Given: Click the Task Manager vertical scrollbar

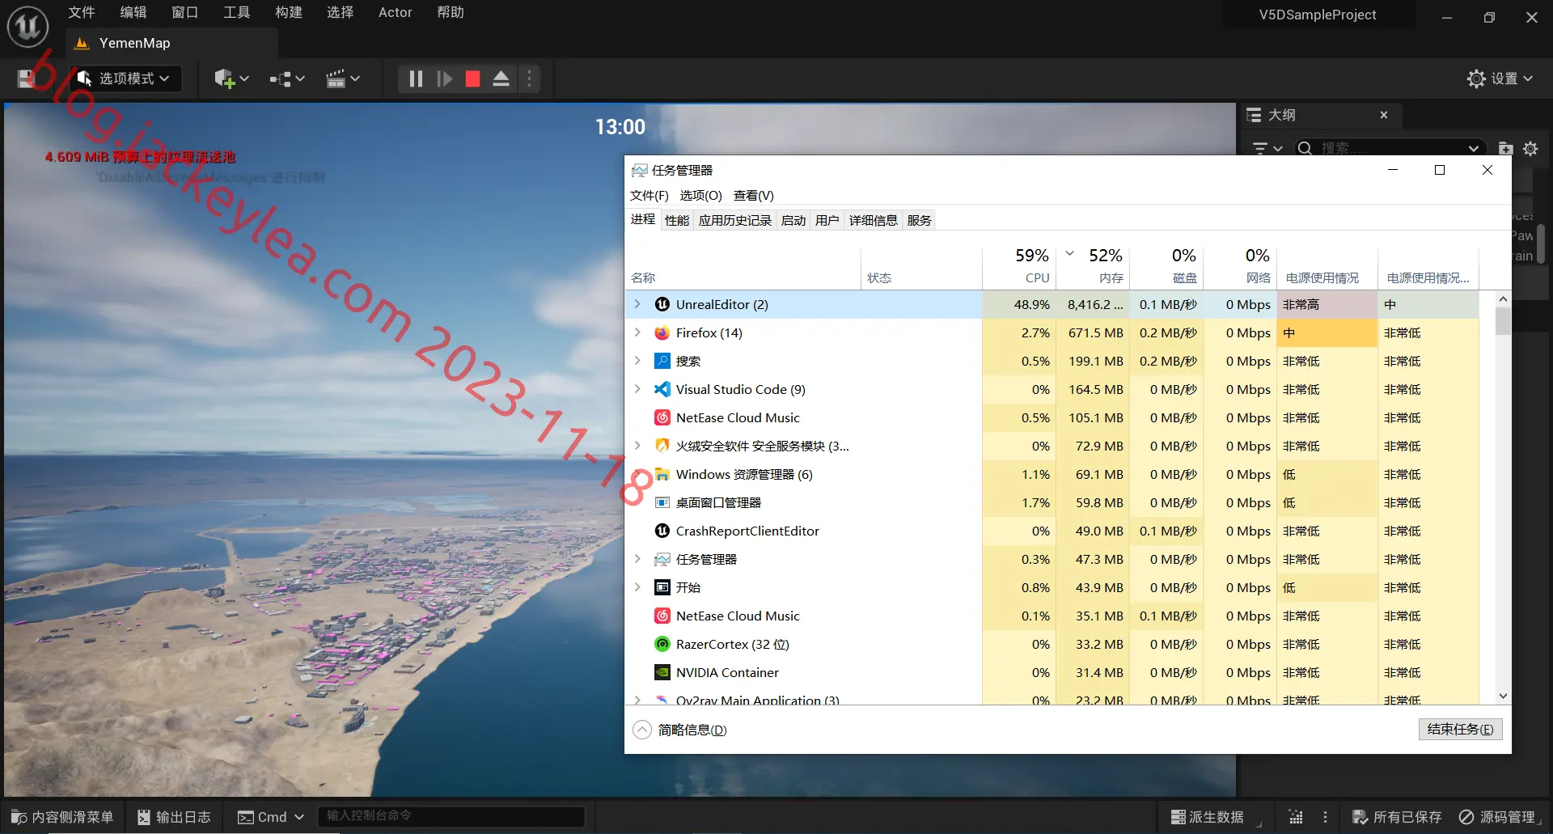Looking at the screenshot, I should [x=1503, y=497].
